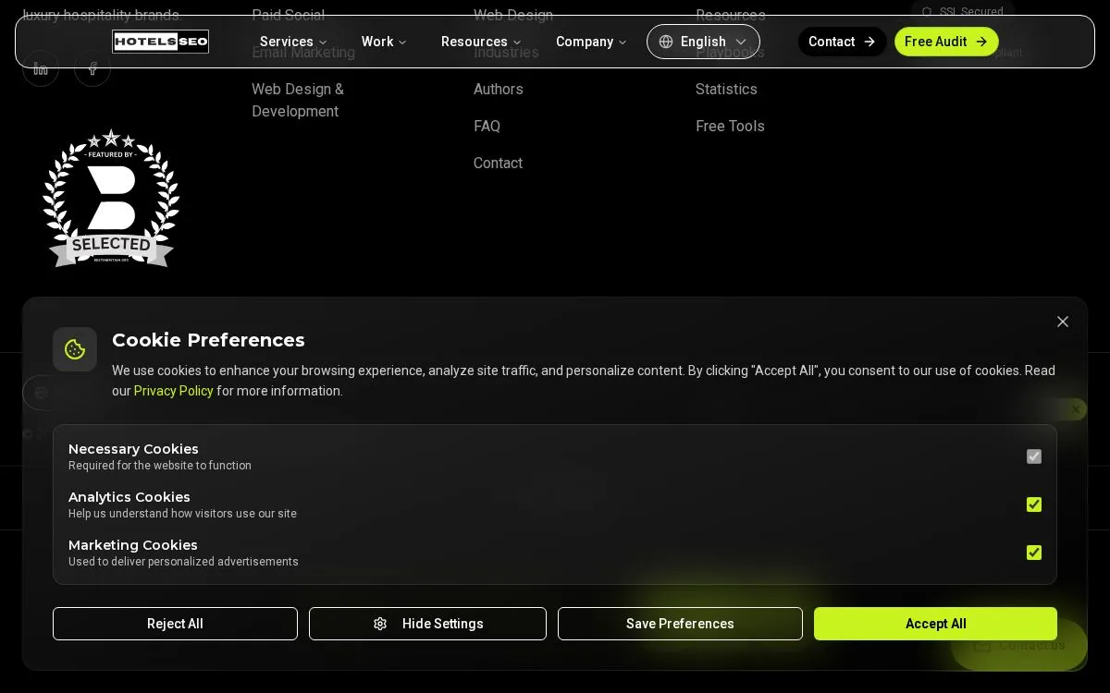Screen dimensions: 1110x693
Task: Expand the Work menu
Action: (384, 42)
